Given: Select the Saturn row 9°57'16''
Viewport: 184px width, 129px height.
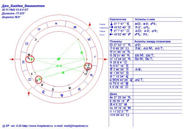Looking at the screenshot, I should tap(146, 66).
